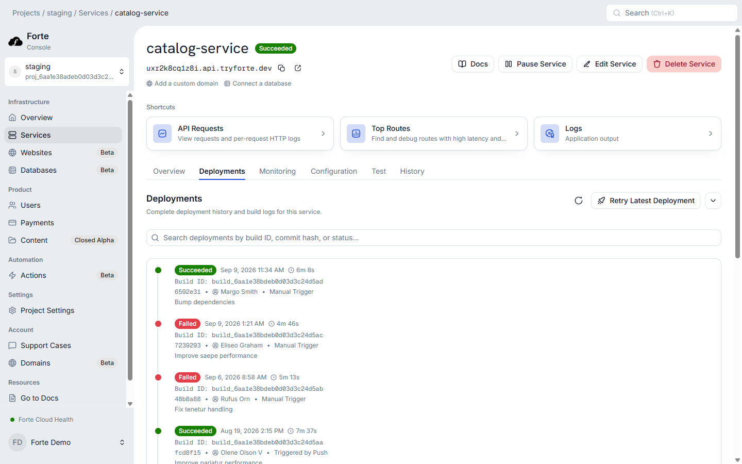Viewport: 742px width, 464px height.
Task: Copy the service URL with the copy icon
Action: [x=281, y=68]
